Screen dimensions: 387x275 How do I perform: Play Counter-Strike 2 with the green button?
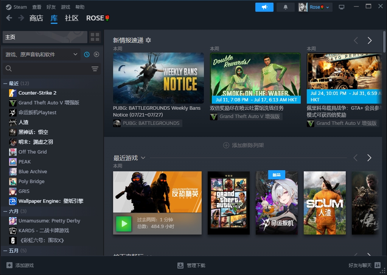point(124,224)
